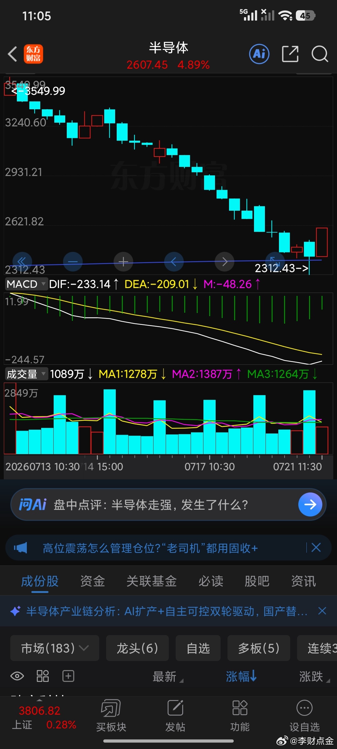Open 功能 menu in bottom bar
Screen dimensions: 337x749
[240, 716]
